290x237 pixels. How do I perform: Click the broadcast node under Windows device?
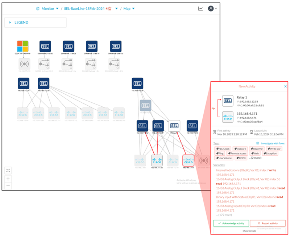24,64
